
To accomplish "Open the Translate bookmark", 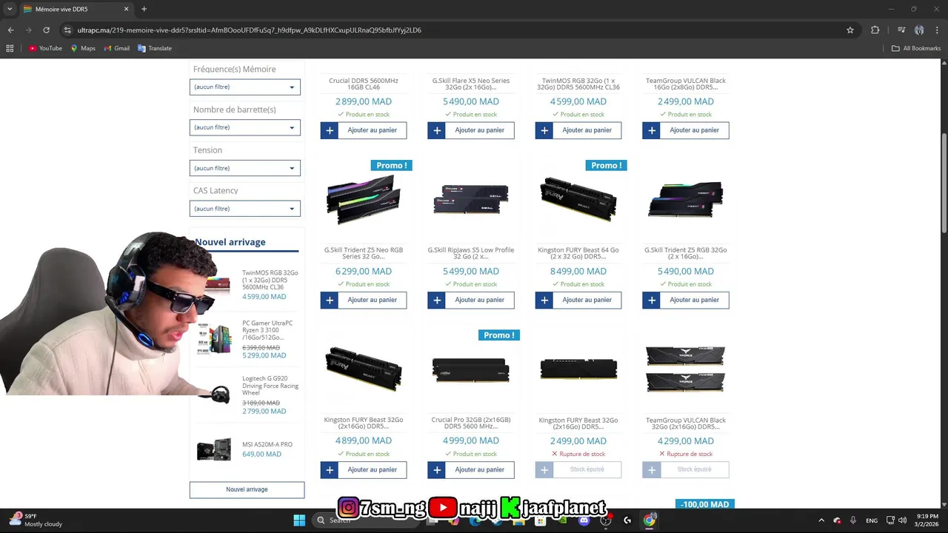I will tap(155, 48).
